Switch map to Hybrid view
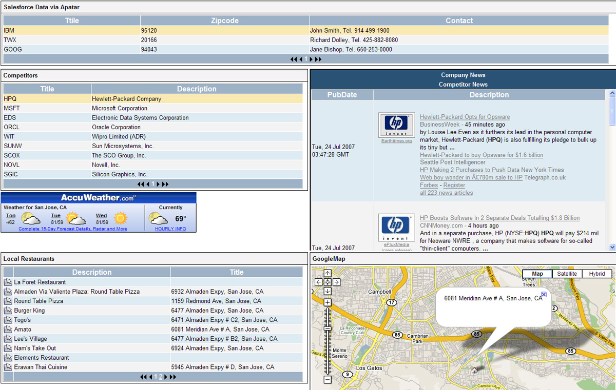616x390 pixels. tap(597, 274)
